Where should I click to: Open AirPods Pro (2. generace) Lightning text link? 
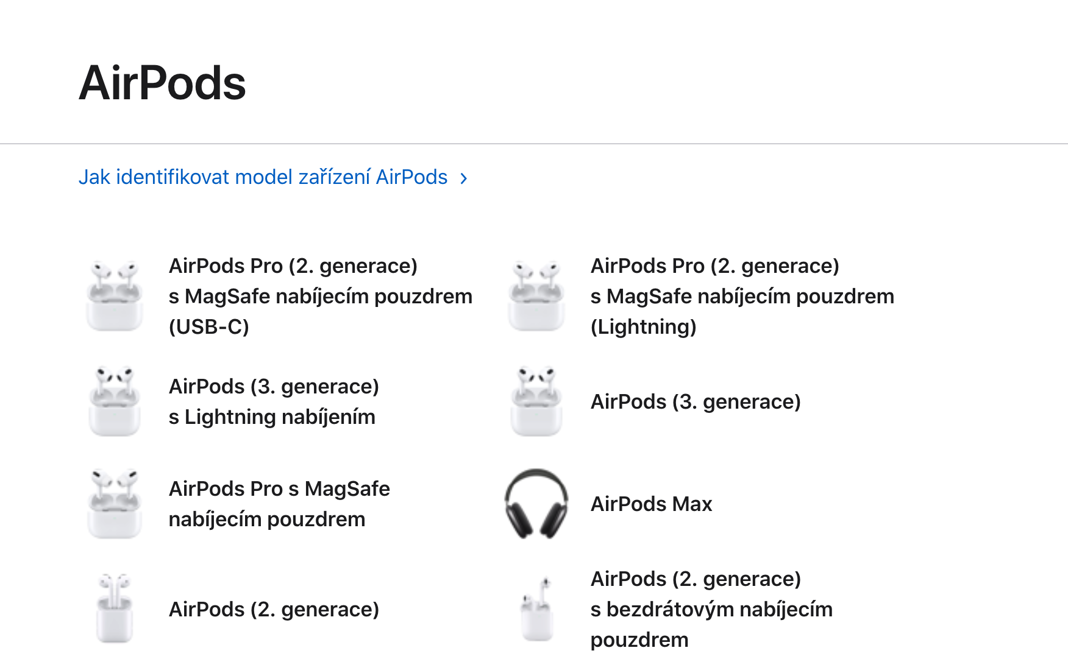[742, 296]
